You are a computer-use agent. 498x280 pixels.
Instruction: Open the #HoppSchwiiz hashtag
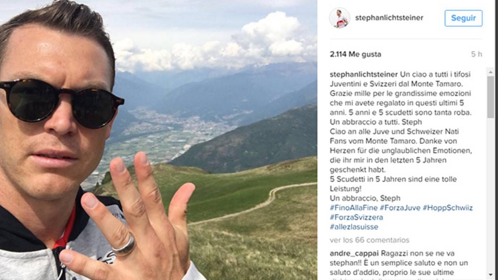(x=447, y=208)
